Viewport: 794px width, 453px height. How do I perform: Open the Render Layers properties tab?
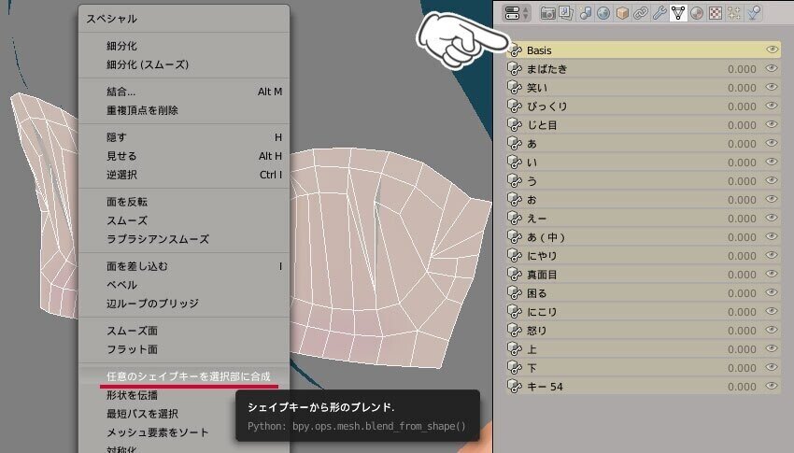point(566,13)
